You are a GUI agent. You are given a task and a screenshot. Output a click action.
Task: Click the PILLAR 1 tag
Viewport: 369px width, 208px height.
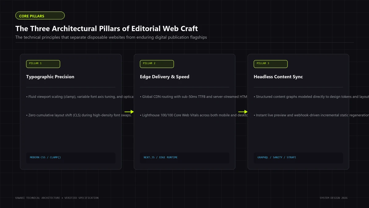point(43,64)
